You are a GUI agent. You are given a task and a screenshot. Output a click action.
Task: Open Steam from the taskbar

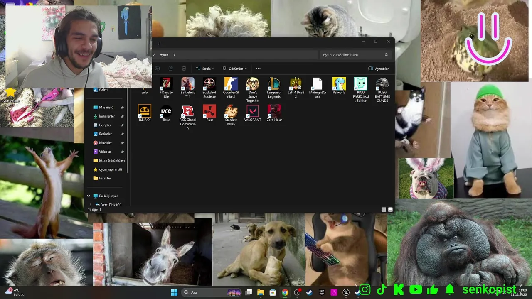coord(309,292)
